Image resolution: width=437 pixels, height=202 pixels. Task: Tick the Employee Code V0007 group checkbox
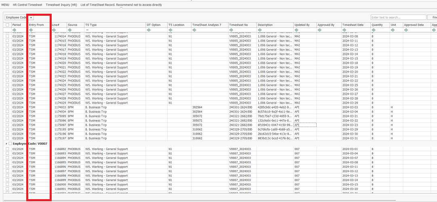click(10, 144)
